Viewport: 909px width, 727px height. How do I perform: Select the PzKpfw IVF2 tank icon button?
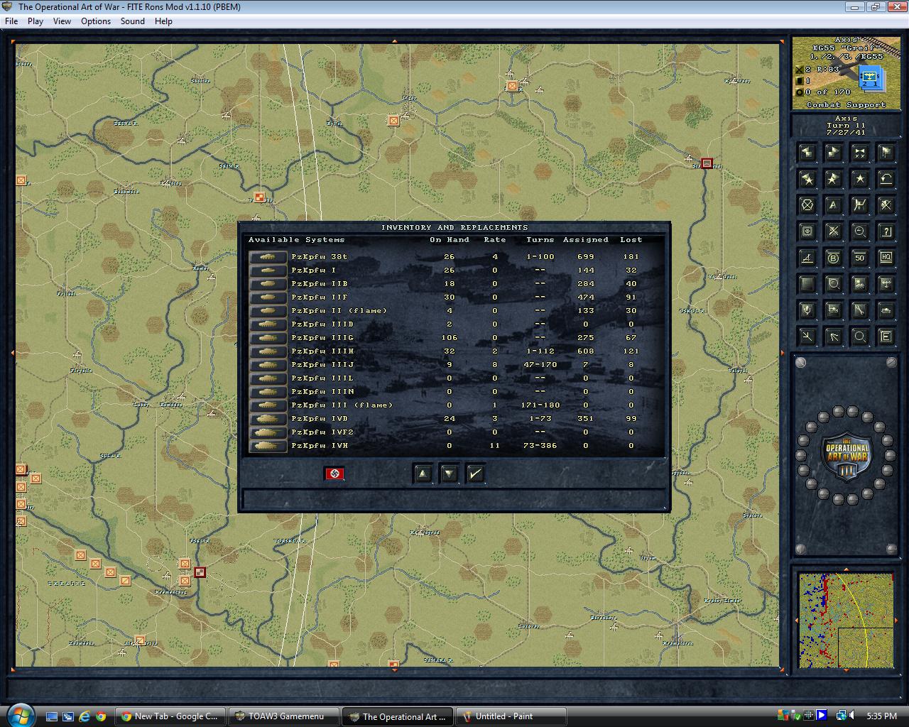click(x=268, y=432)
